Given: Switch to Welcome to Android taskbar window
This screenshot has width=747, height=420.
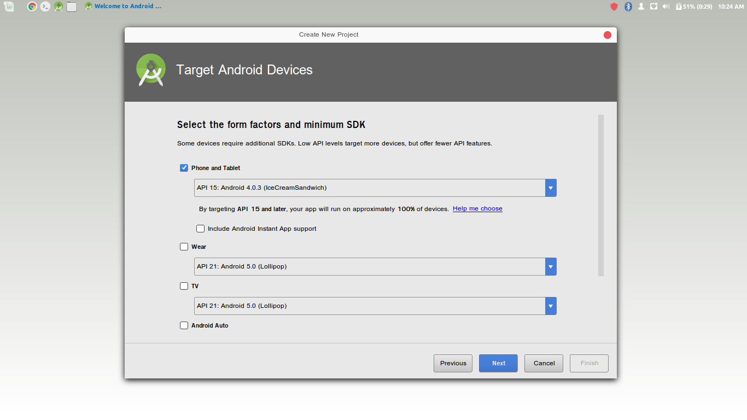Looking at the screenshot, I should [123, 7].
